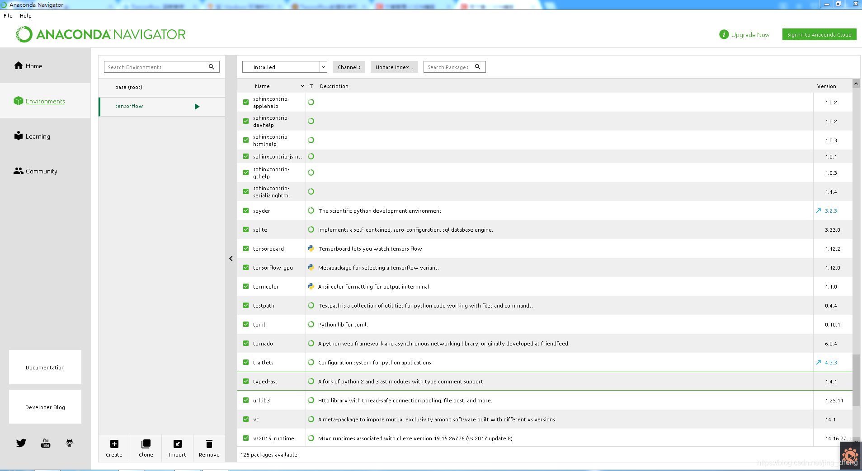The image size is (862, 471).
Task: Toggle the tensorflow-gpu package checkbox
Action: point(246,267)
